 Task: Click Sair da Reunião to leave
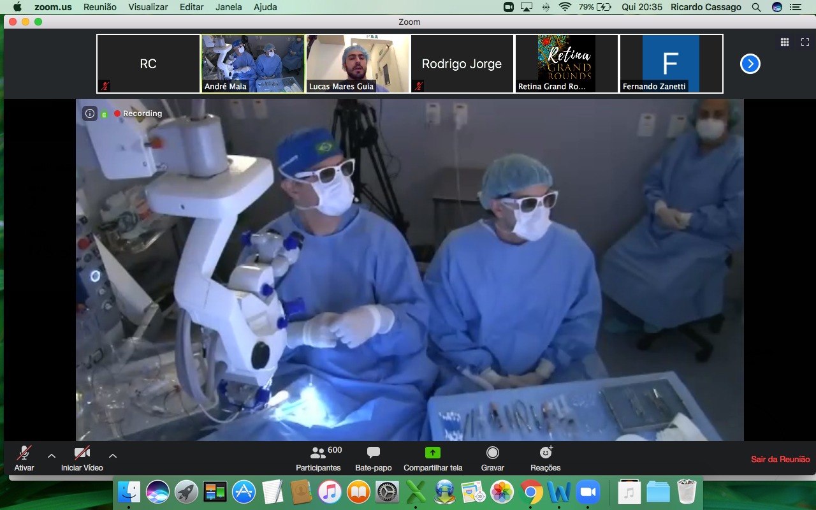(x=780, y=459)
